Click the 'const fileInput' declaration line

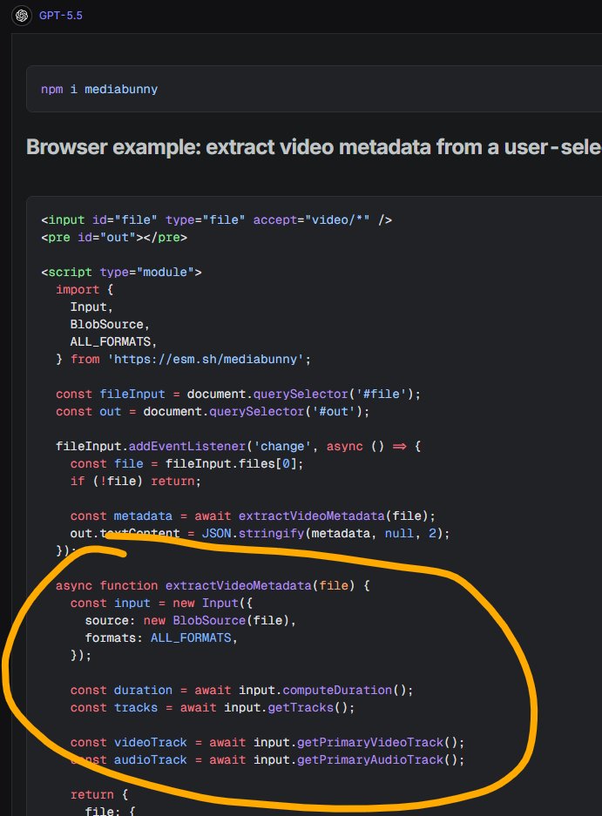[238, 394]
